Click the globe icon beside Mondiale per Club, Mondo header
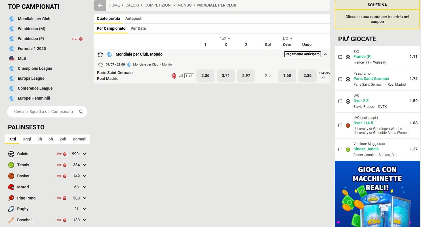Screen dimensions: 421x227 coord(109,54)
